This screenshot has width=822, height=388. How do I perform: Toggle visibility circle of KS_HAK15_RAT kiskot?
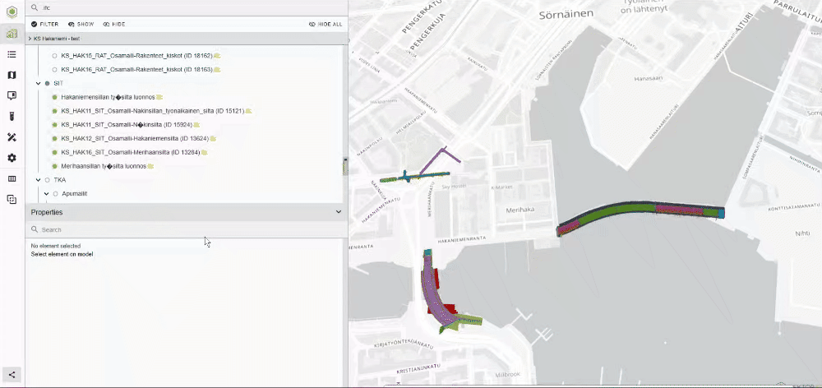coord(54,56)
